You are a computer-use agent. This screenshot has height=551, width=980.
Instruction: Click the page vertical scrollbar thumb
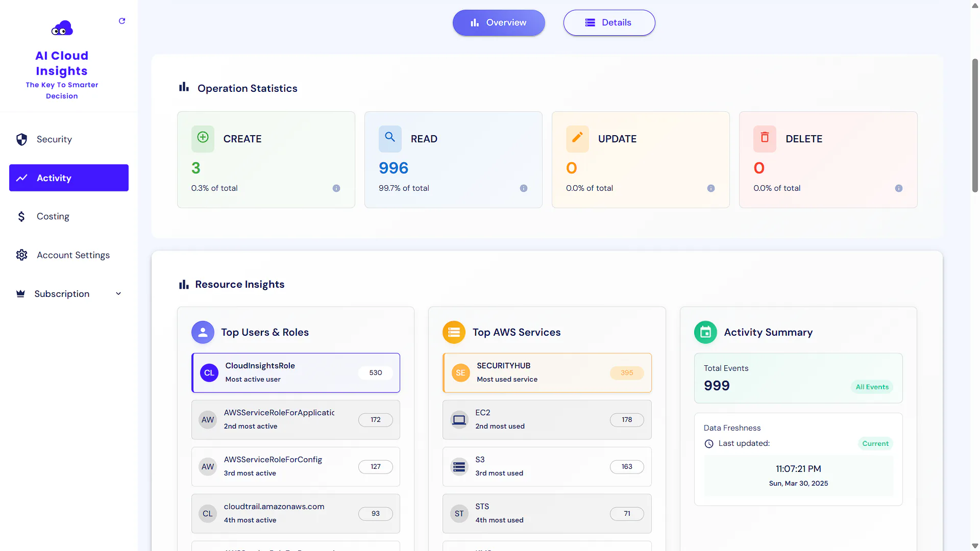(975, 126)
